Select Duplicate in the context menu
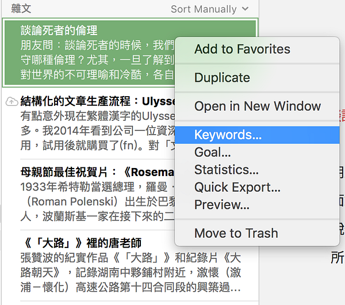This screenshot has width=345, height=305. (222, 78)
